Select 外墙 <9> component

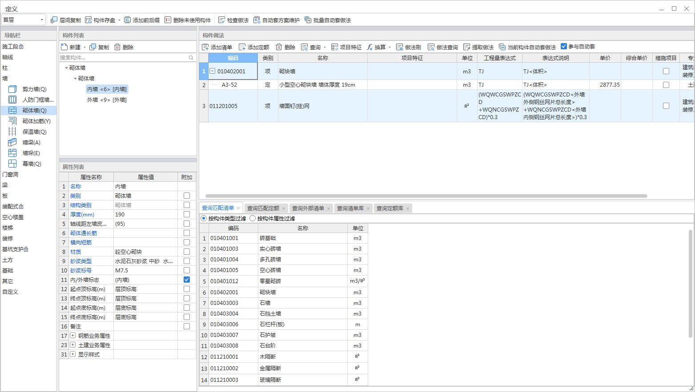tap(107, 100)
